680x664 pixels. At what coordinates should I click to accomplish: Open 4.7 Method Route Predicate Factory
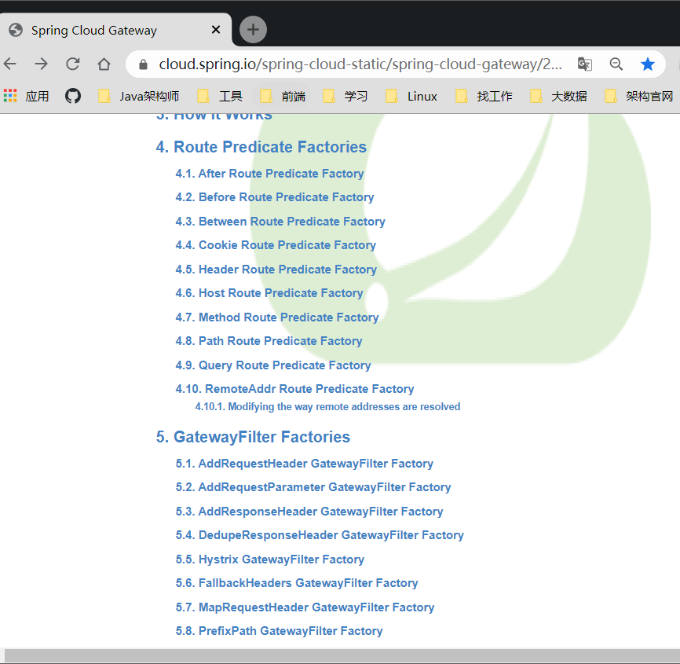[276, 317]
